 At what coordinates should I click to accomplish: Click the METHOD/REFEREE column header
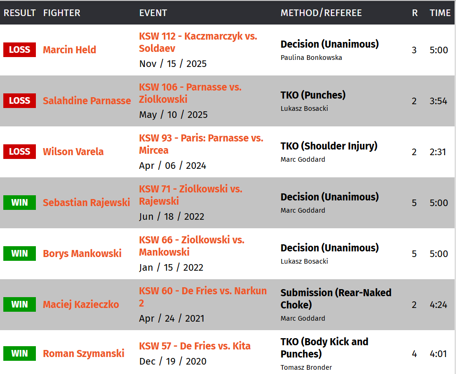tap(321, 13)
